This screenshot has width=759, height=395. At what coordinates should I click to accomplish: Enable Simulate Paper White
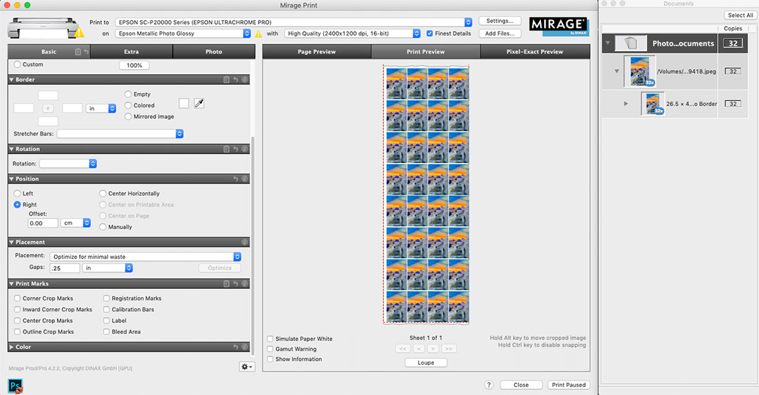tap(270, 339)
